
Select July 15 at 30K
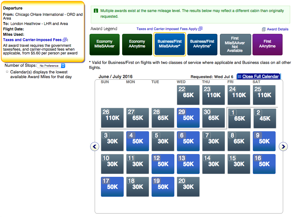pyautogui.click(x=239, y=164)
